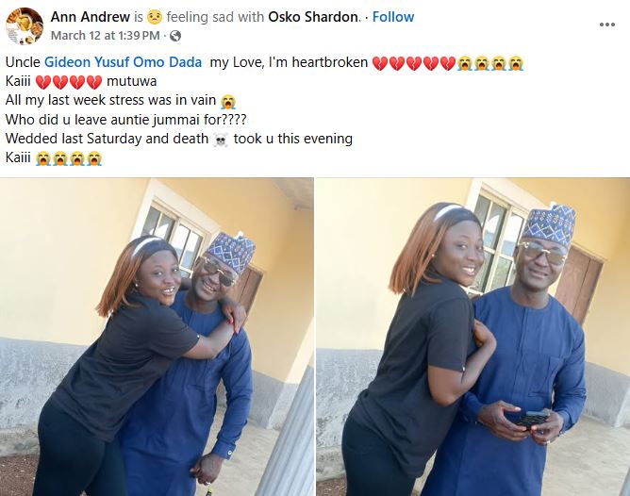Open the left hugging photo
Image resolution: width=630 pixels, height=496 pixels.
tap(157, 337)
